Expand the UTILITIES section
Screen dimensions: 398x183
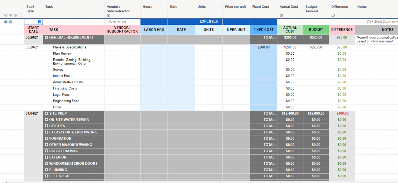46,126
